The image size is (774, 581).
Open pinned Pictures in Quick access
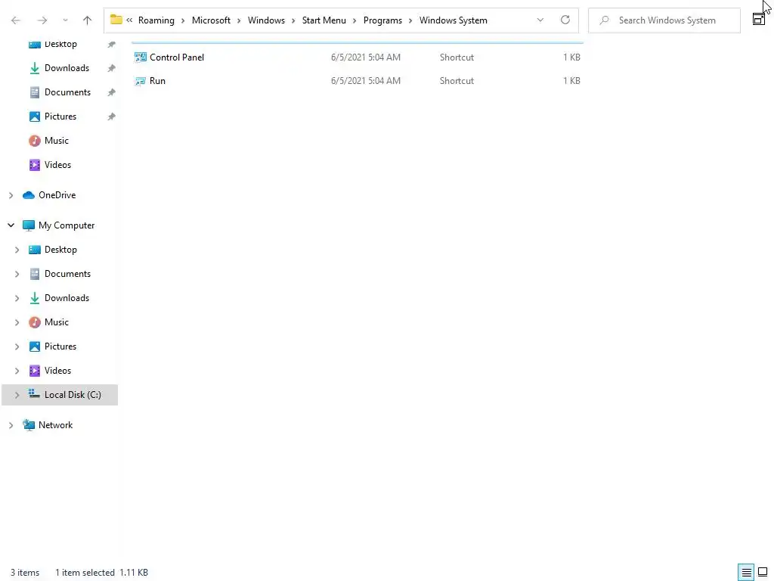(60, 117)
